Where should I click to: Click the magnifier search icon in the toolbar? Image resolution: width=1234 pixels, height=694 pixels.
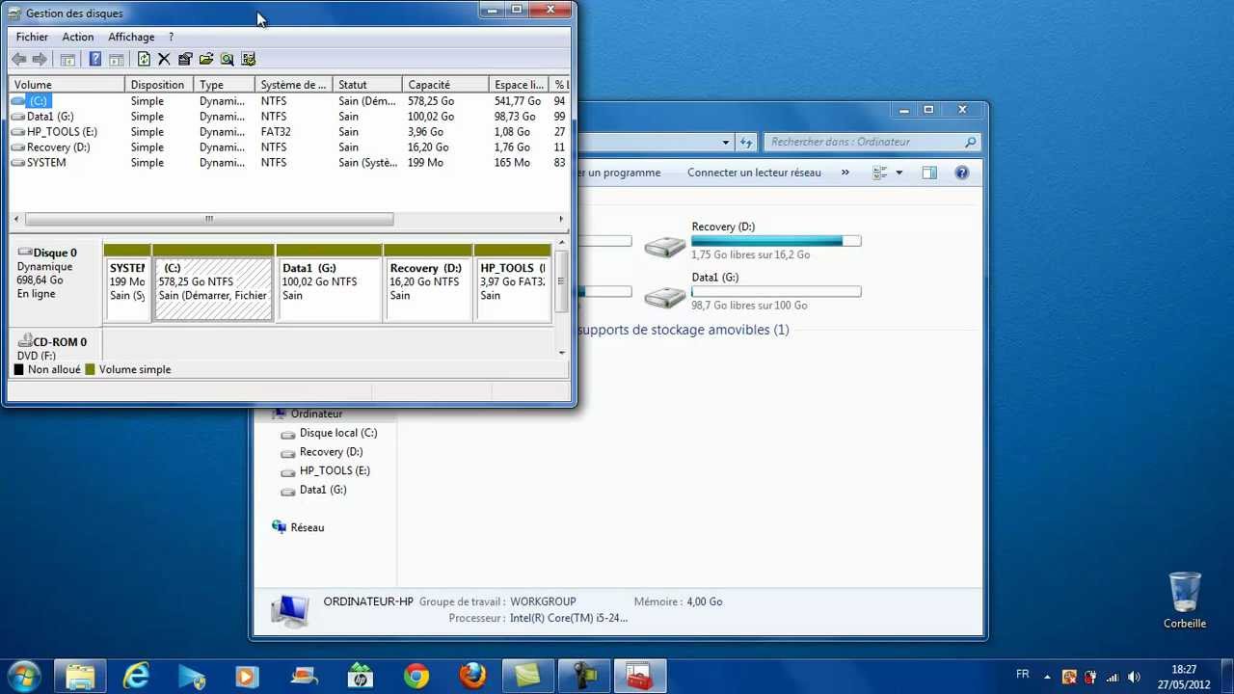[x=228, y=60]
